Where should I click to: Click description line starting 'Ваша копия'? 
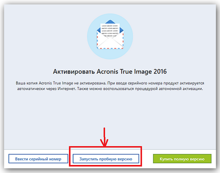(110, 83)
